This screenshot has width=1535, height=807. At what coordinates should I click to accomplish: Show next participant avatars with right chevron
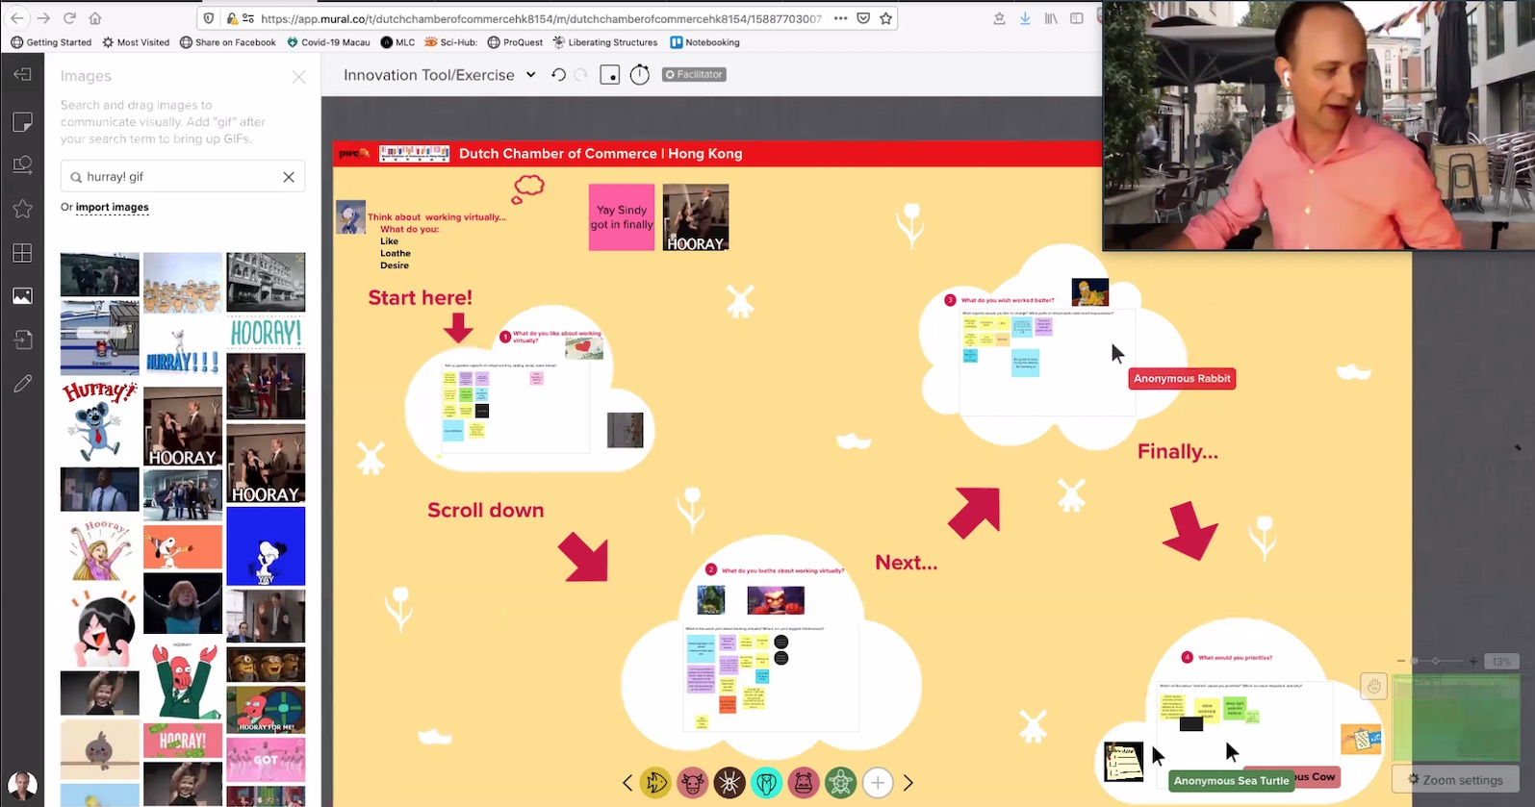pyautogui.click(x=908, y=783)
